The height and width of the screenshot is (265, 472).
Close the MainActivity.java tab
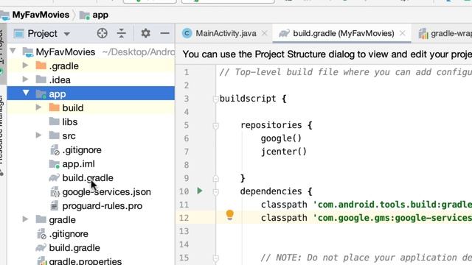(264, 33)
